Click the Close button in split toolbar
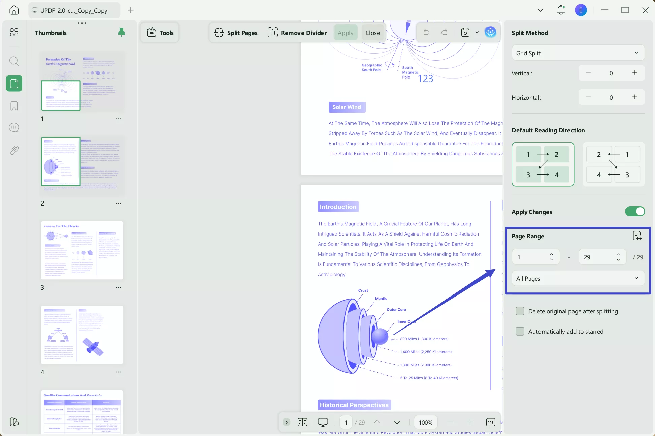 click(372, 33)
